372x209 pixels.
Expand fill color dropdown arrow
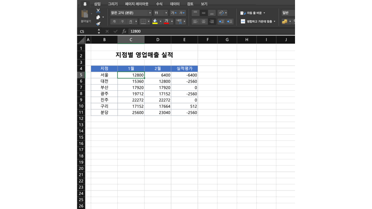(x=160, y=22)
